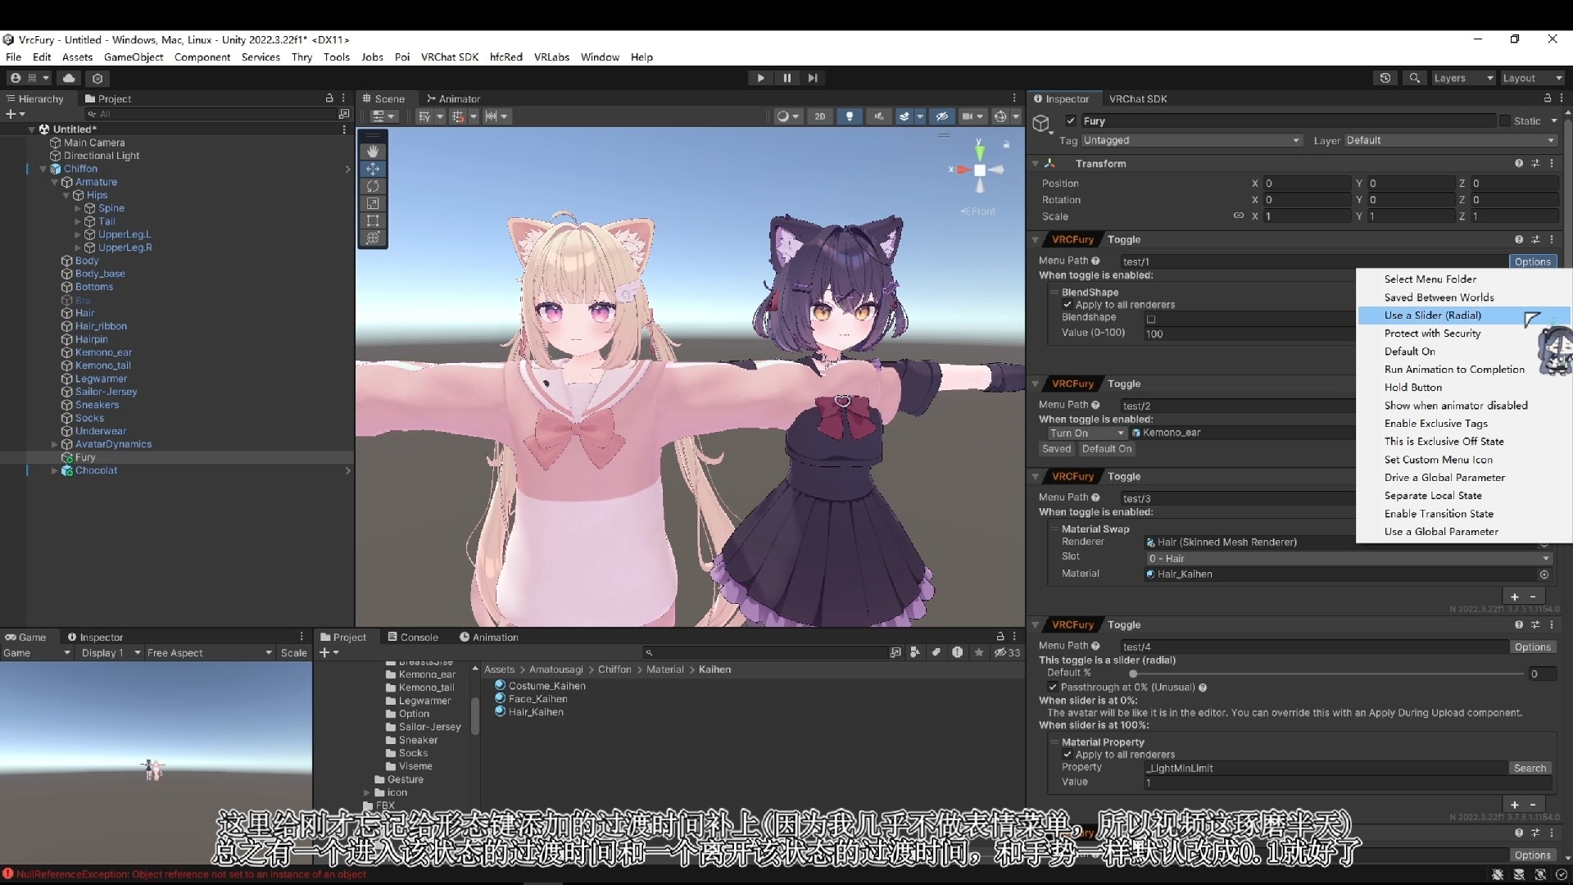Toggle Inspector lock icon
Image resolution: width=1573 pixels, height=885 pixels.
[1548, 98]
